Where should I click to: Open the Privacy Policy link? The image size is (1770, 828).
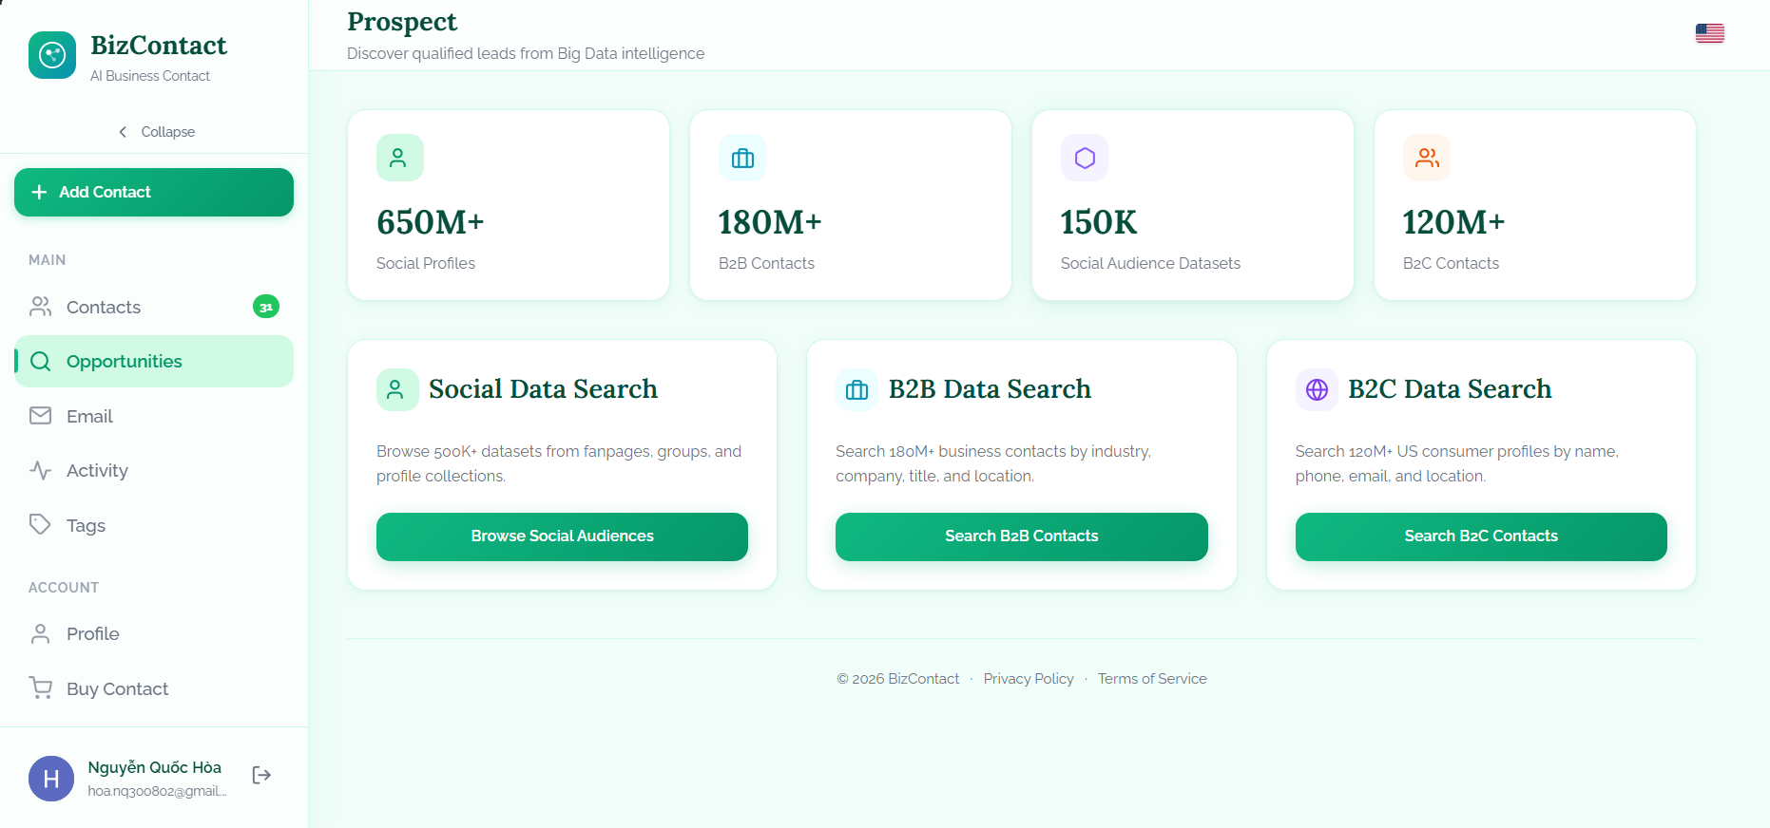(x=1029, y=679)
